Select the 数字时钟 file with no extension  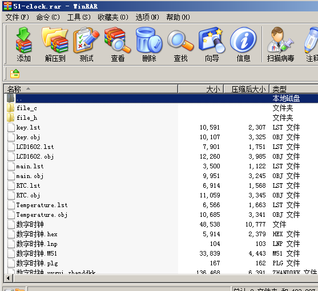[30, 225]
